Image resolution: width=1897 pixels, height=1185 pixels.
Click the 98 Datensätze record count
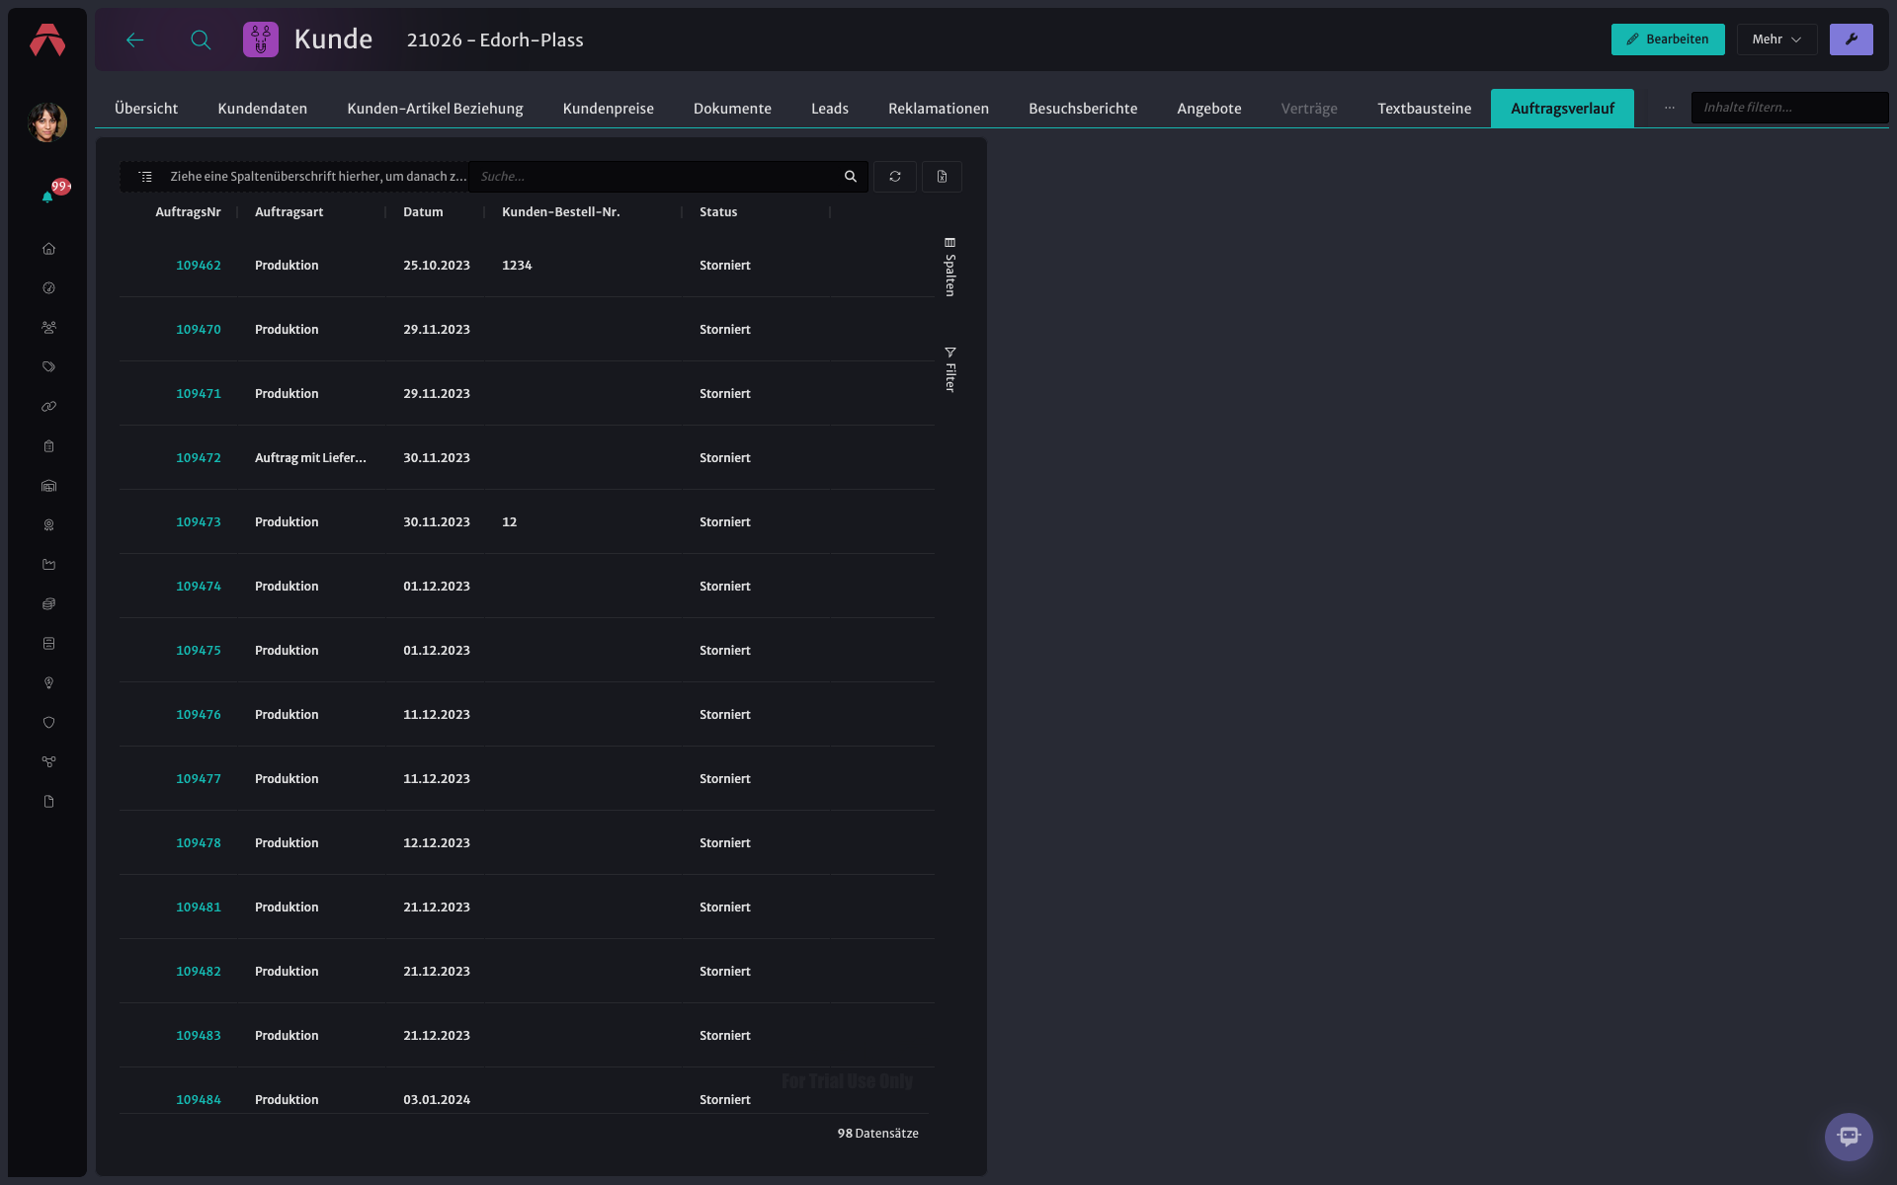coord(877,1134)
